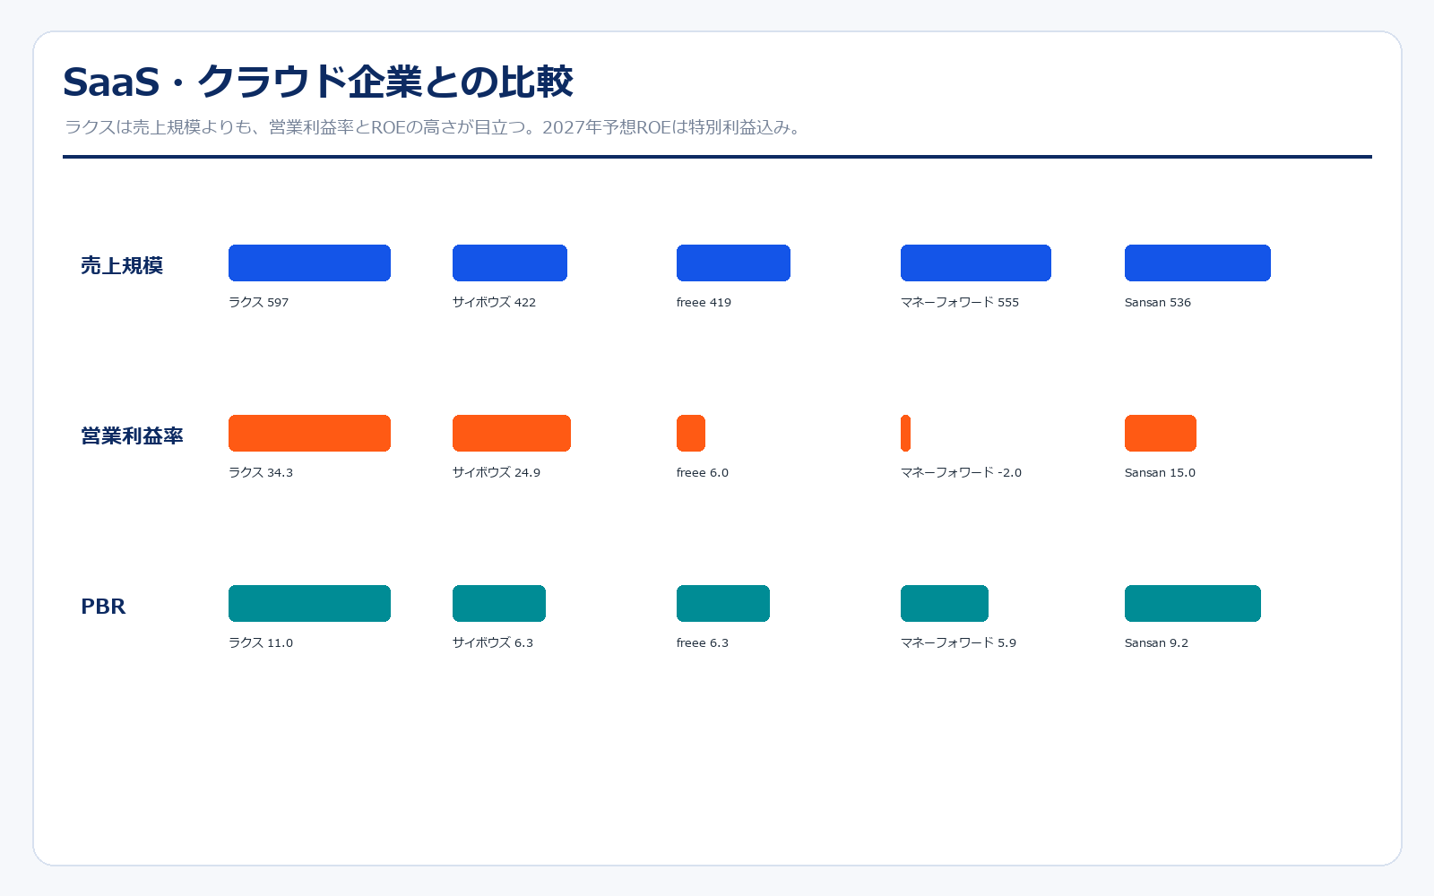Click the blue 売上規模 bar for ラクス 597
The height and width of the screenshot is (896, 1434).
click(x=309, y=263)
